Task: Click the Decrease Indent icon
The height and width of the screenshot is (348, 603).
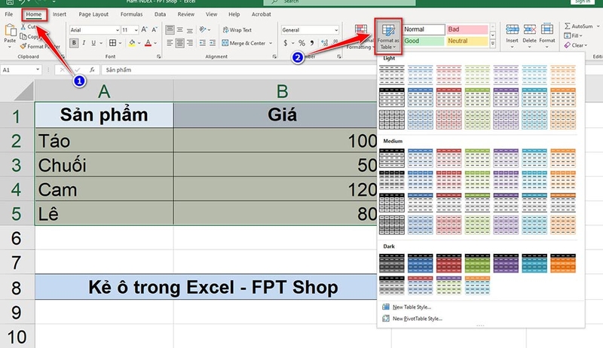Action: click(203, 43)
